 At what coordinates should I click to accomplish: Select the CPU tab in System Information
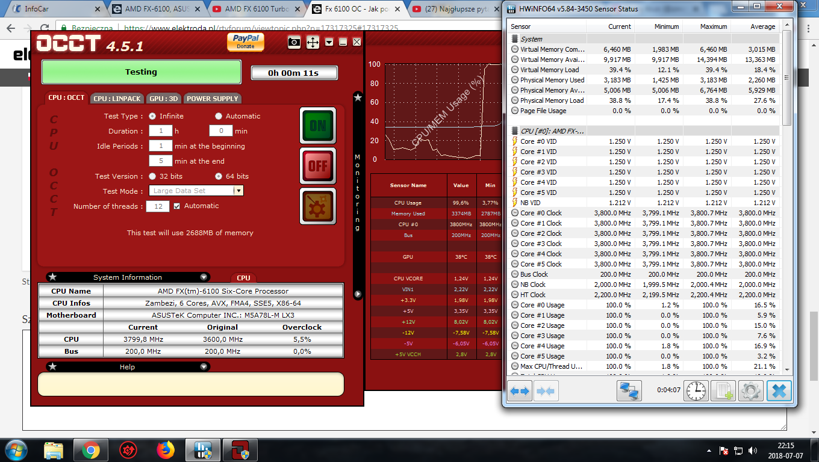pos(243,278)
